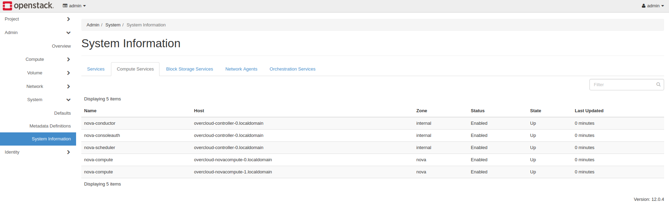Select the nova-scheduler service name
Screen dimensions: 669x205
point(99,148)
